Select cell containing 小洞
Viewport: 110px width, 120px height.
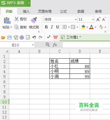point(59,76)
